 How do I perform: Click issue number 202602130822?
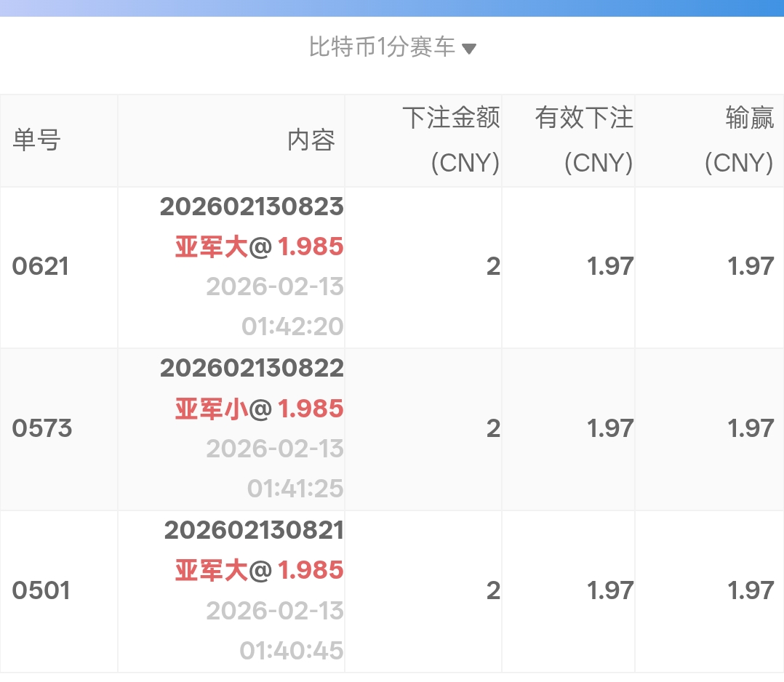pyautogui.click(x=252, y=369)
